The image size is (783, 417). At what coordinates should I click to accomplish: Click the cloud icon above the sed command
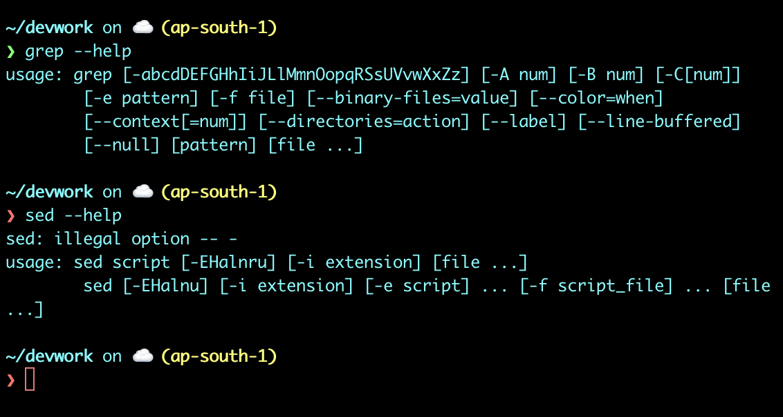coord(142,191)
